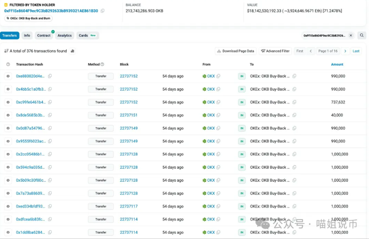Preview transaction 0x5b09c30f80c with eye icon
Viewport: 369px width, 239px height.
click(8, 180)
